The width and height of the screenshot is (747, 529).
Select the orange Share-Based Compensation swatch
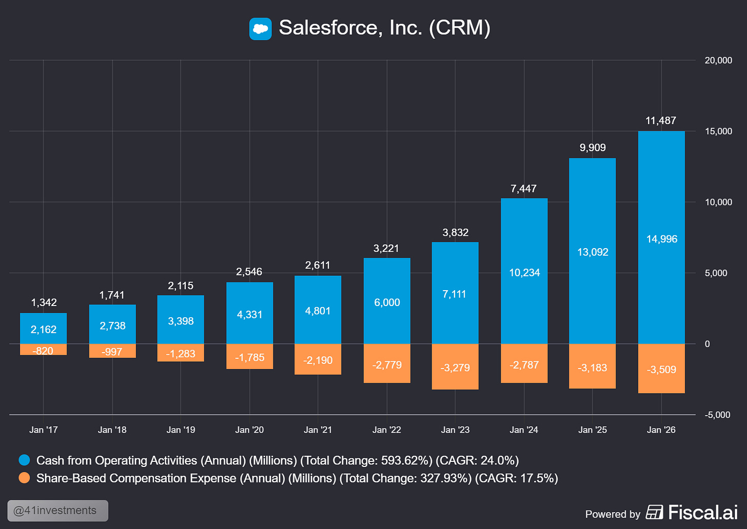coord(24,478)
